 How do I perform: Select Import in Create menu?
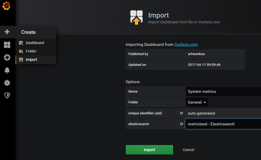[x=36, y=60]
